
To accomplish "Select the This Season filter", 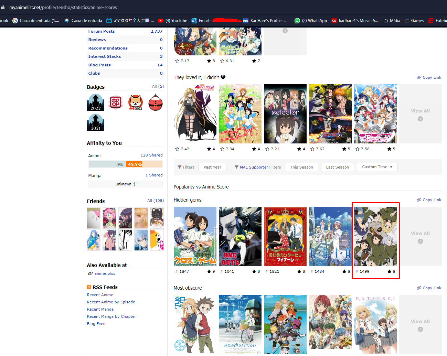I will (x=301, y=167).
